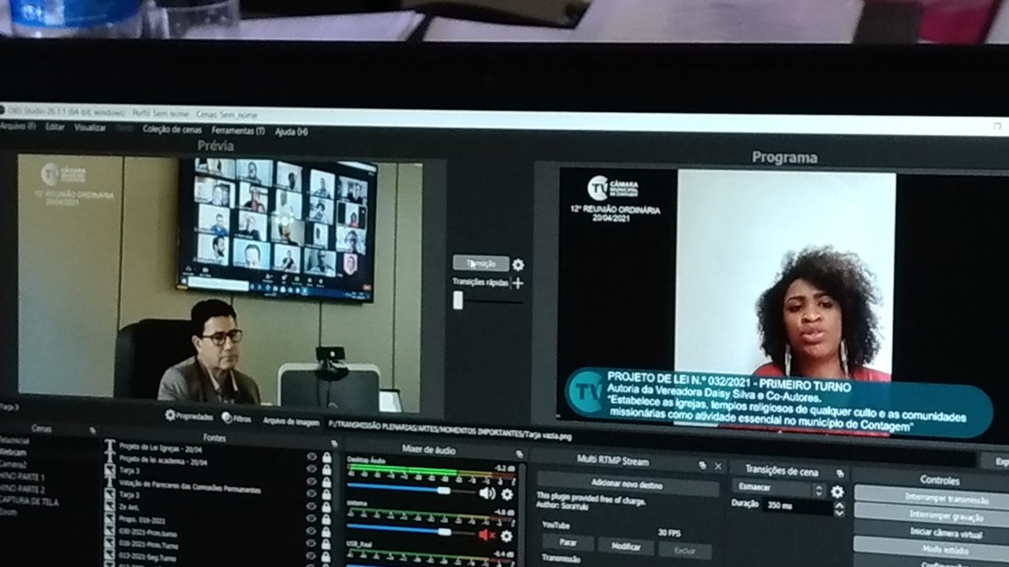Unmute the red muted speaker icon
The width and height of the screenshot is (1009, 567).
pos(486,535)
